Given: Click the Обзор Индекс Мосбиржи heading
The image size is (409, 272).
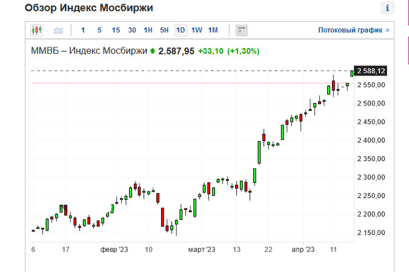Looking at the screenshot, I should 88,8.
